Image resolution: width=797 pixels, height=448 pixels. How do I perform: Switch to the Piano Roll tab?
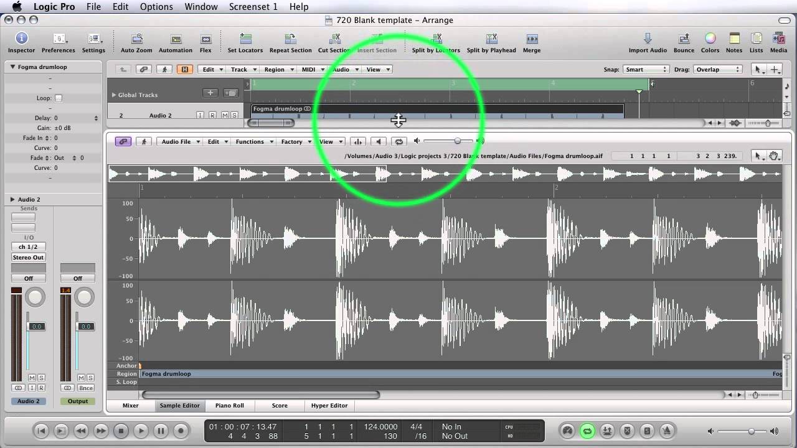pyautogui.click(x=230, y=406)
